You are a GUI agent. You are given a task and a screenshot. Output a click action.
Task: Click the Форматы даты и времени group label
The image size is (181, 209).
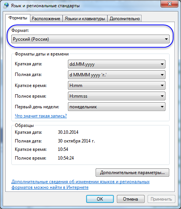[42, 54]
